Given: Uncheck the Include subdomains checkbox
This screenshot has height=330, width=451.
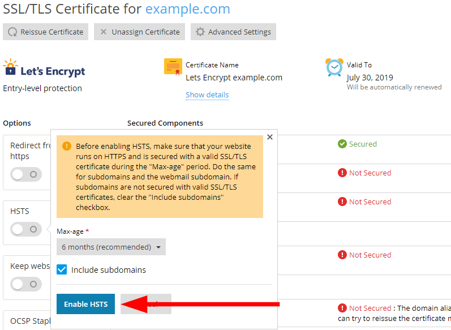Looking at the screenshot, I should 62,270.
